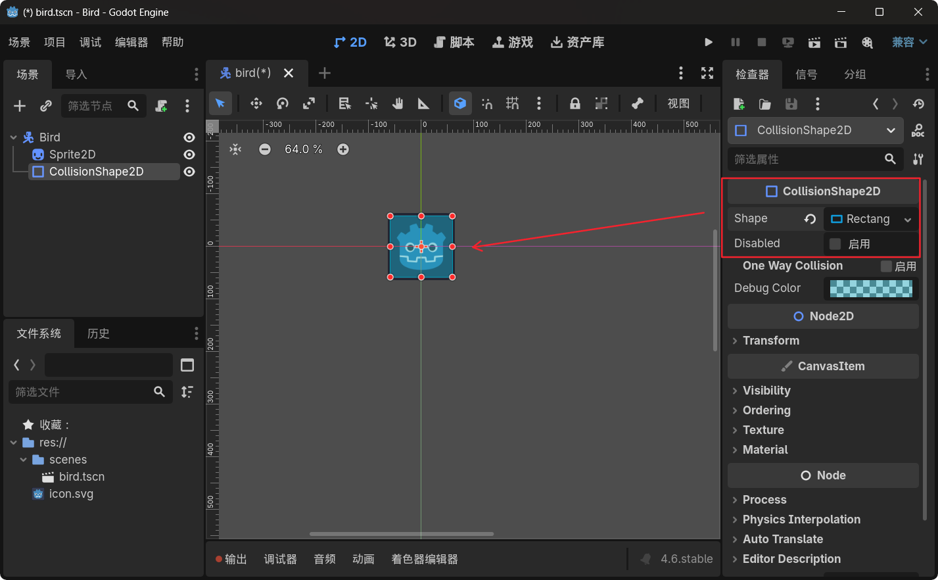938x580 pixels.
Task: Select the Select Mode arrow tool
Action: tap(220, 103)
